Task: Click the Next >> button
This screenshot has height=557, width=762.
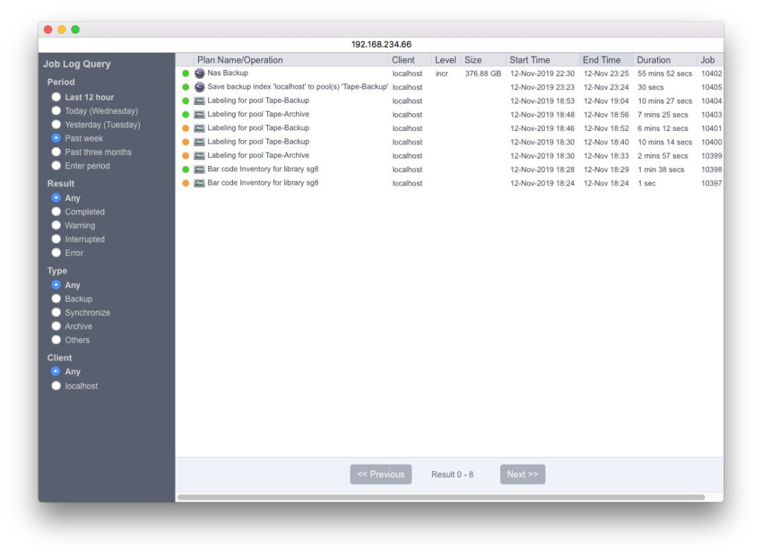Action: 522,474
